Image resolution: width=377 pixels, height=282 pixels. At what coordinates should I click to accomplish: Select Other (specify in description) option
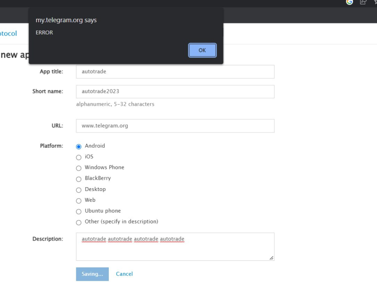[x=79, y=223]
